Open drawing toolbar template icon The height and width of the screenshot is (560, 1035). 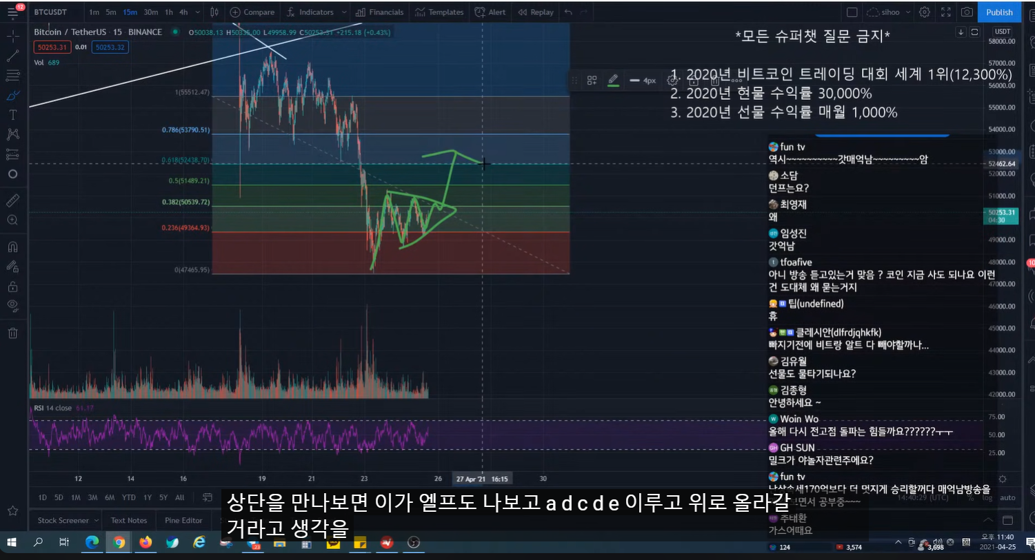592,81
